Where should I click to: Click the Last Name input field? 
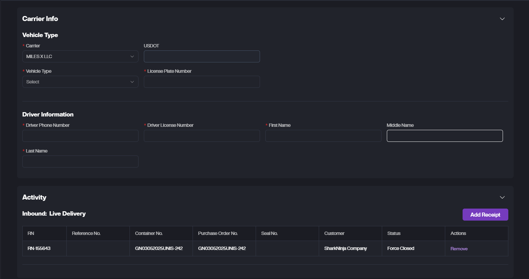[80, 162]
